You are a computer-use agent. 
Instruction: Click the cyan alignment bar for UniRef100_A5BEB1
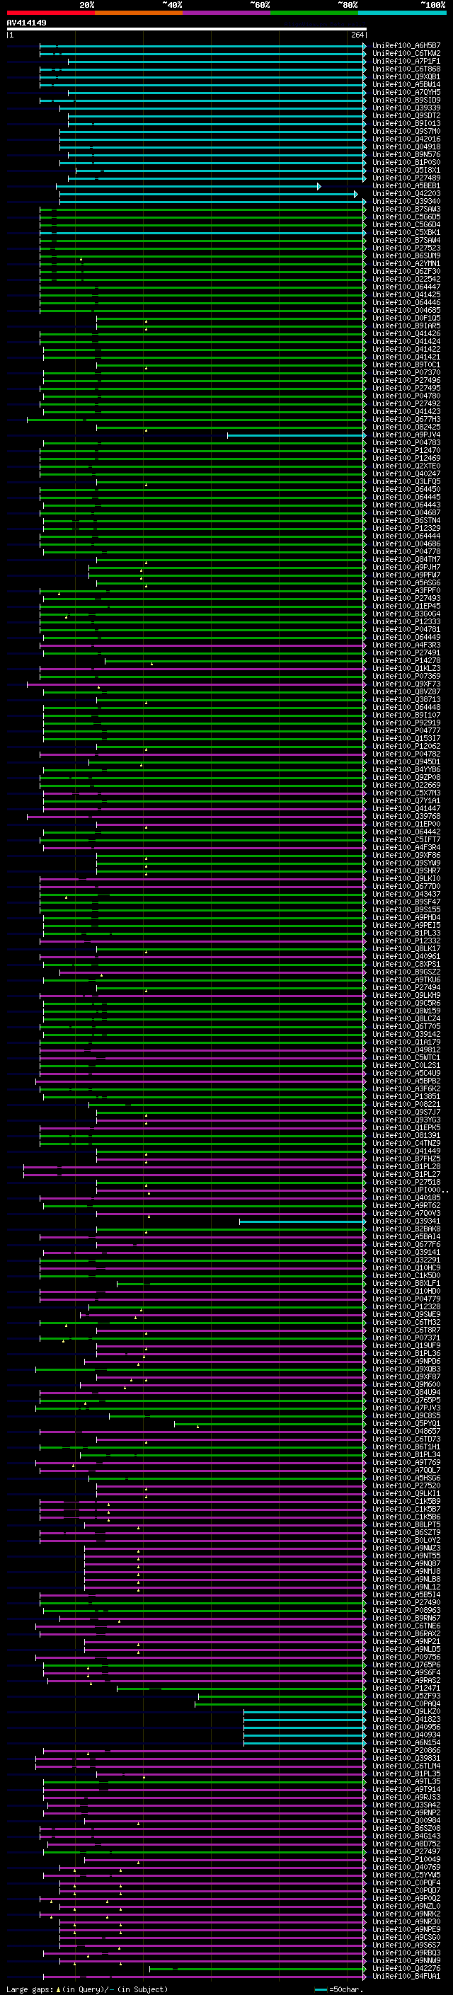coord(188,186)
